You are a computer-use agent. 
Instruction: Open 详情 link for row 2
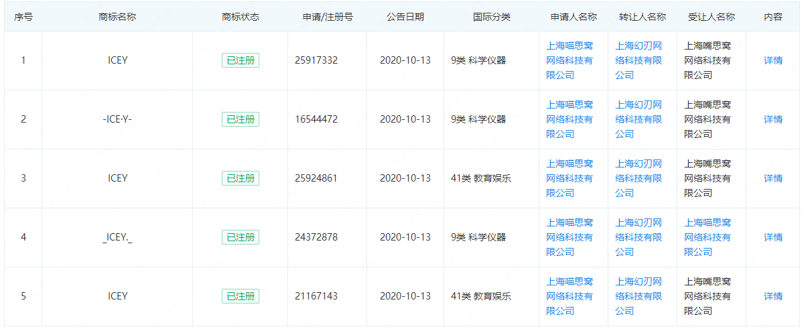pos(773,119)
